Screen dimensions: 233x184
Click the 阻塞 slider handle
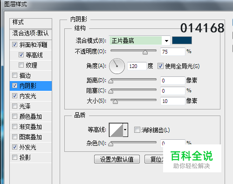tap(111, 91)
